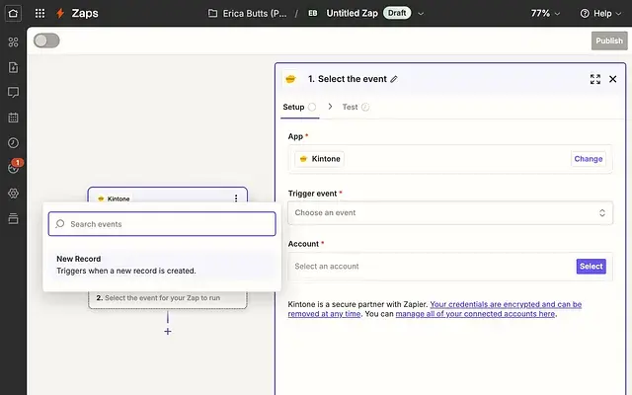Expand the Help menu
The image size is (632, 395).
tap(601, 14)
